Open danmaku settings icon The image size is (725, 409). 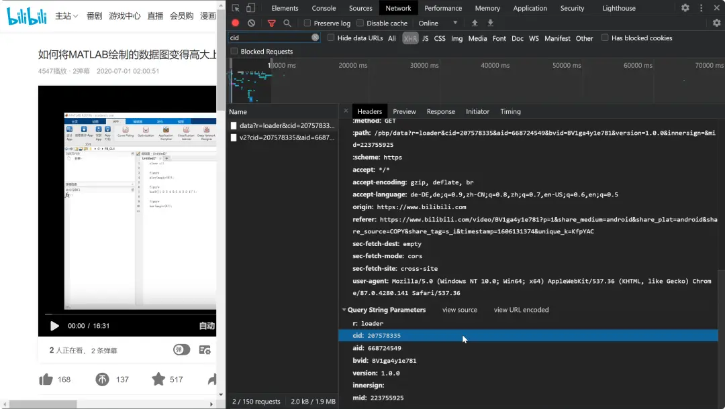coord(205,350)
